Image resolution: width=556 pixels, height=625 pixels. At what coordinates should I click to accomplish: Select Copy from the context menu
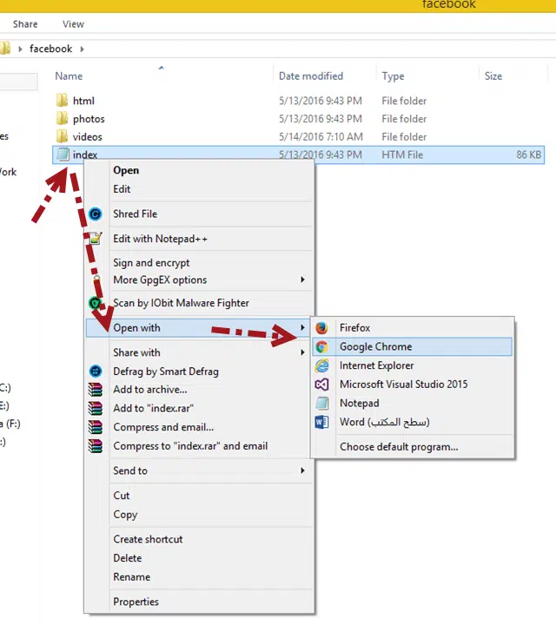pyautogui.click(x=125, y=515)
